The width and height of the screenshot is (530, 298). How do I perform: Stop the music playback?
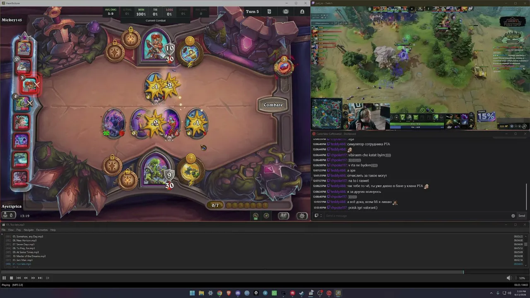(x=12, y=278)
